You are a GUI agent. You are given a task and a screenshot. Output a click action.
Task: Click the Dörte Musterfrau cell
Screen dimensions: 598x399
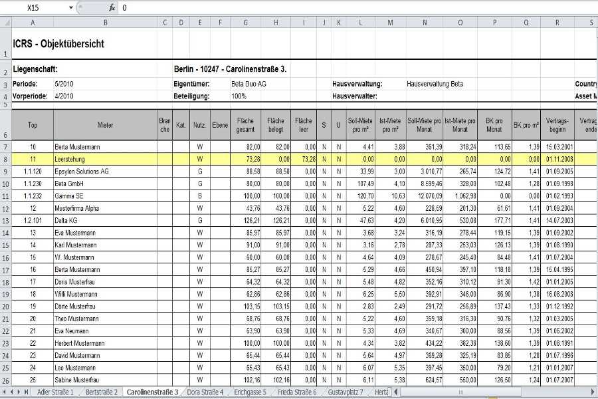(105, 307)
